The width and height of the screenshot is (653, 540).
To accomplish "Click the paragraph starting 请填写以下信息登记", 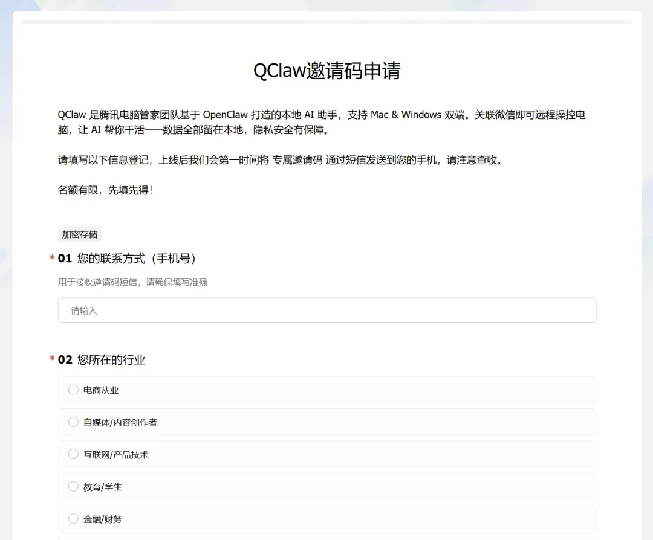I will tap(281, 160).
